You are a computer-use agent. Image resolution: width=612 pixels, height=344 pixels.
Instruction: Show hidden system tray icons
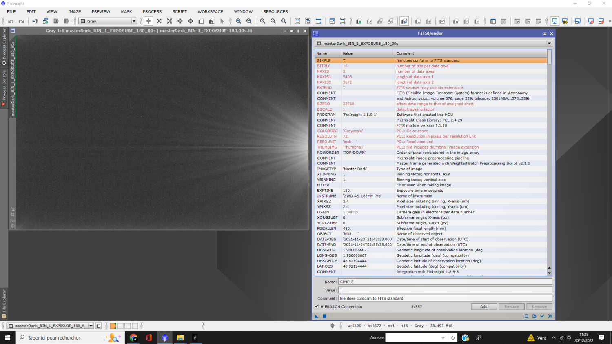point(553,338)
